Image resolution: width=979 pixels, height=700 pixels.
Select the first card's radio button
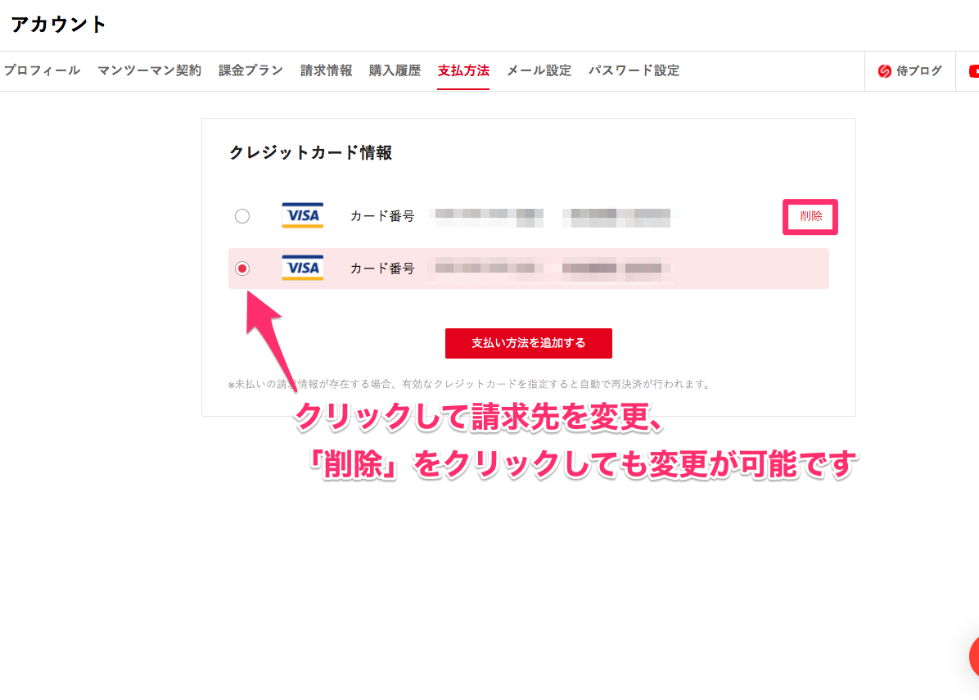coord(242,216)
